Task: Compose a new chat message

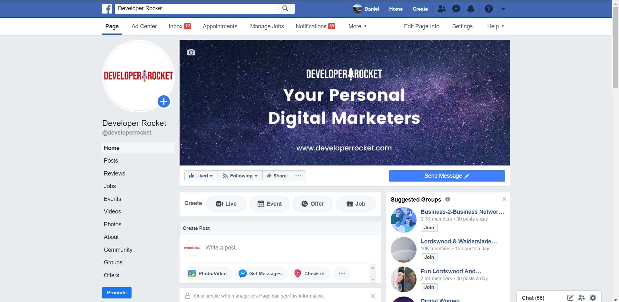Action: tap(570, 298)
